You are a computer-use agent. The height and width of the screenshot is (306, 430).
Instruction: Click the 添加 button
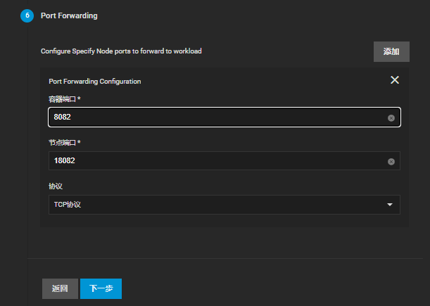[391, 51]
